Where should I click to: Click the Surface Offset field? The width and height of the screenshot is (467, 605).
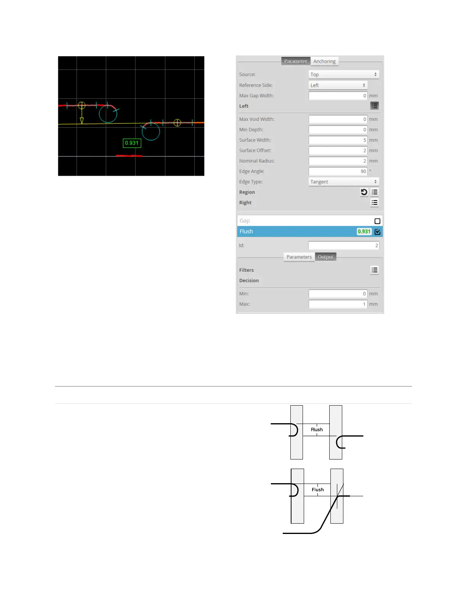(338, 150)
